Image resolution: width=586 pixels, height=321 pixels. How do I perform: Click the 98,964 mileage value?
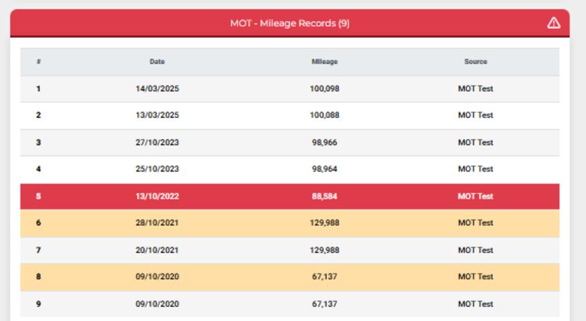[325, 169]
